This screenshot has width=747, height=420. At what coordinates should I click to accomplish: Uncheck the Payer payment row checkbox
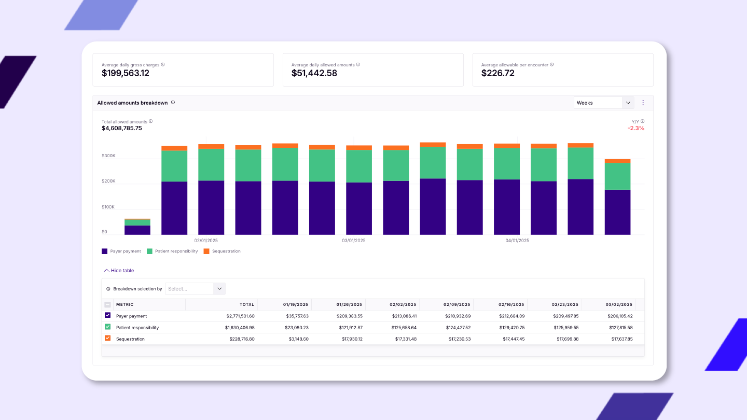point(107,315)
